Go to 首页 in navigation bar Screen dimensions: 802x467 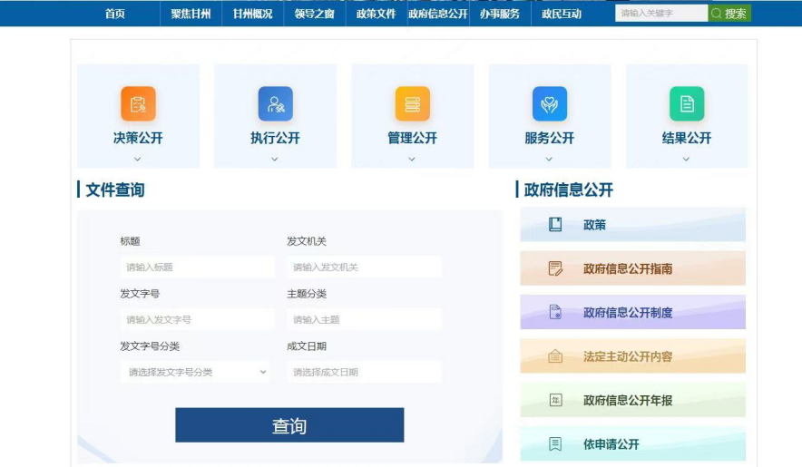115,14
